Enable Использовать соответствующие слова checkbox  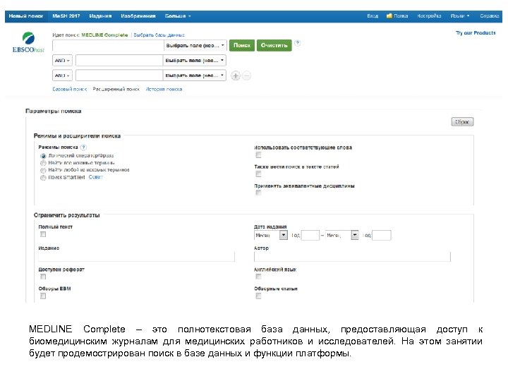258,155
